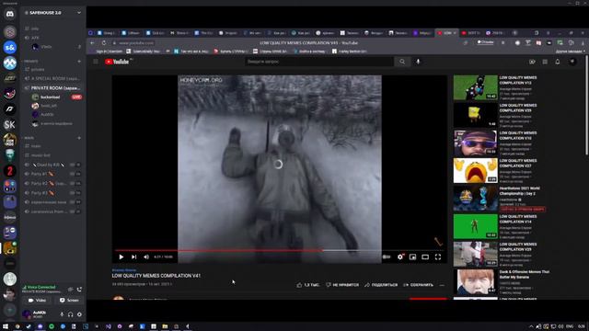Toggle the autoplay switch in player

[387, 257]
